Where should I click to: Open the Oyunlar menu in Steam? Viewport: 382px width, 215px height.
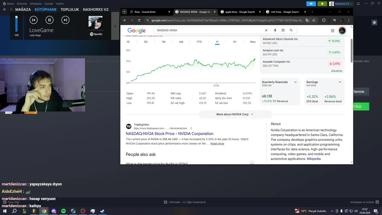coord(49,4)
